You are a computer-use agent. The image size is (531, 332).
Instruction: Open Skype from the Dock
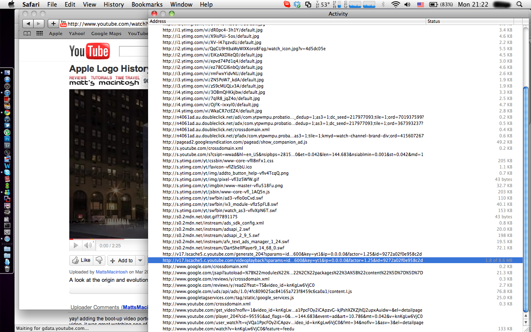point(7,172)
